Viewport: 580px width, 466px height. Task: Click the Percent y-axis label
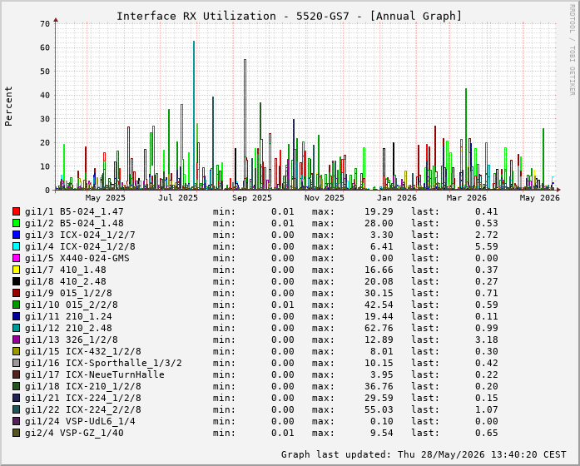point(8,107)
